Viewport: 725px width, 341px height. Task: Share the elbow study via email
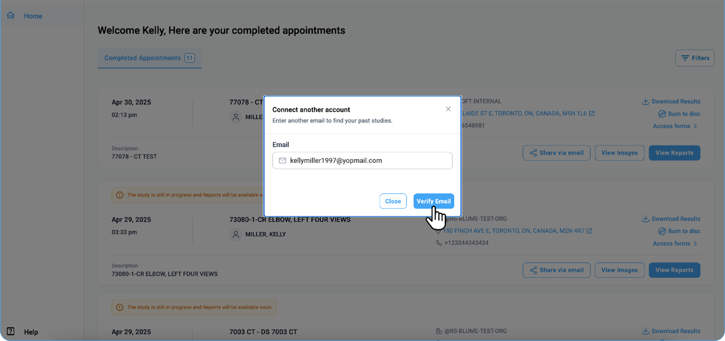(x=557, y=270)
